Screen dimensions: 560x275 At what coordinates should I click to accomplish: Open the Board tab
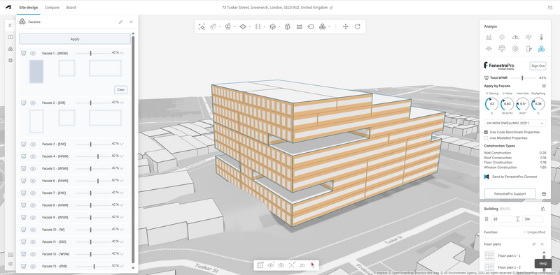(71, 8)
